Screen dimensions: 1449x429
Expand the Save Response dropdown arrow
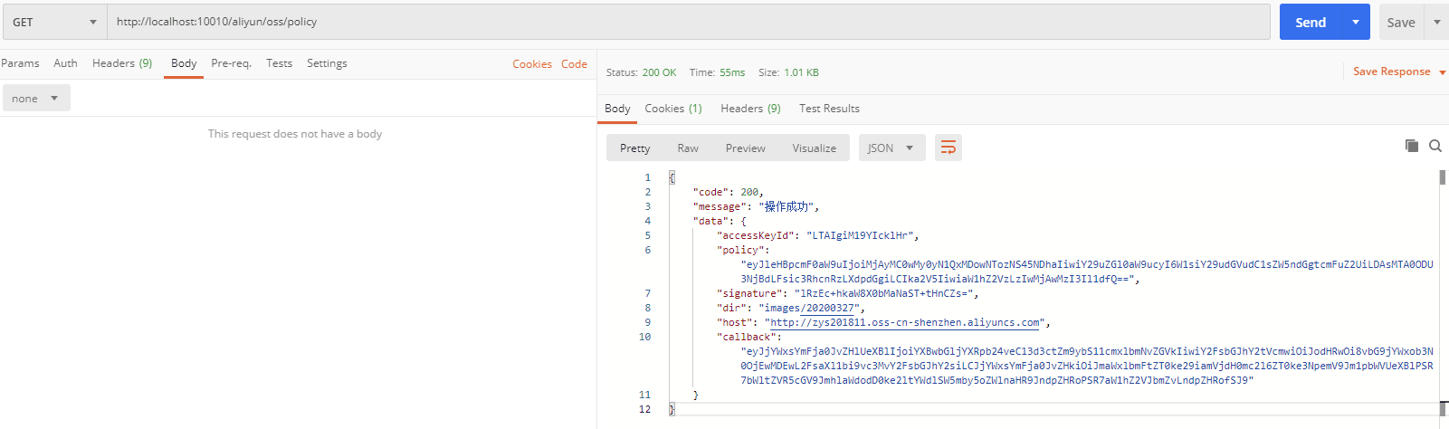(1442, 72)
